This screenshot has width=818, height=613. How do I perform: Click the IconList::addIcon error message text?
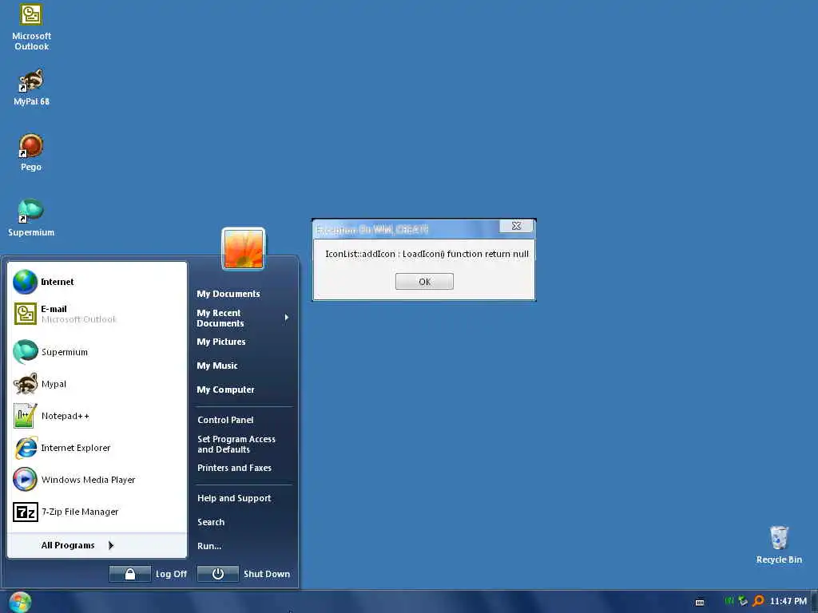coord(427,254)
